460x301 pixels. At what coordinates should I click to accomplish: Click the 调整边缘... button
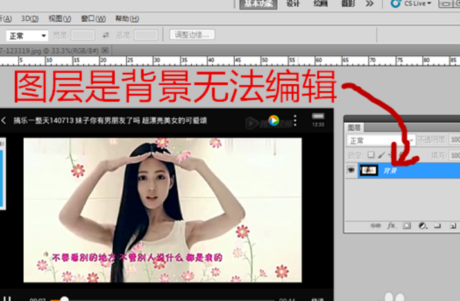point(192,35)
